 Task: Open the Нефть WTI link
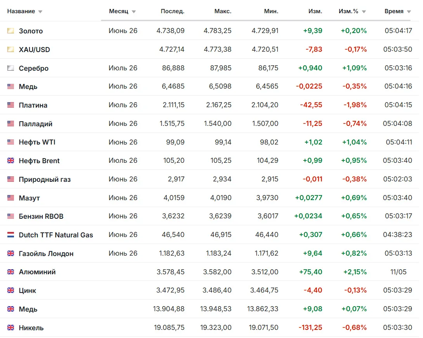pyautogui.click(x=37, y=142)
